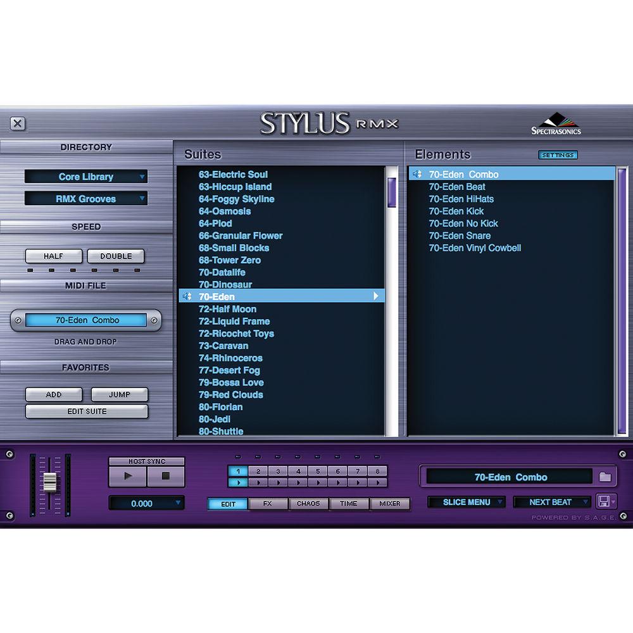Switch to the FX tab
Viewport: 633px width, 633px height.
point(268,504)
